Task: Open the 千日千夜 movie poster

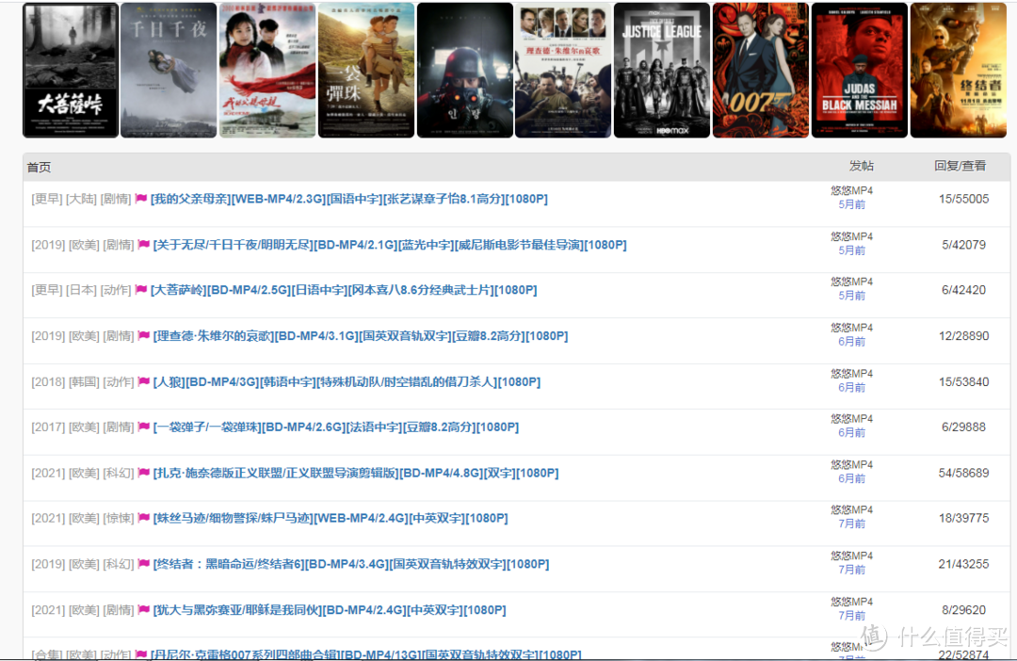Action: (169, 71)
